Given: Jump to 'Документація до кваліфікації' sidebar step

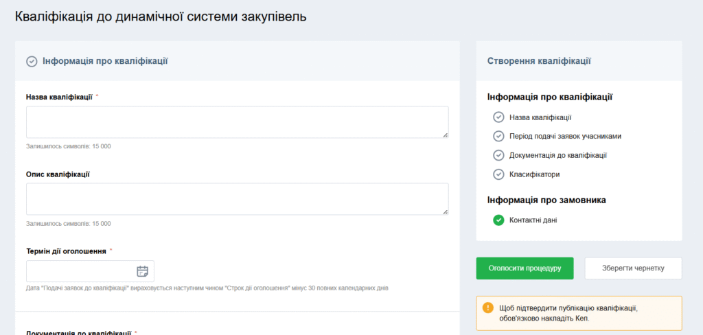Looking at the screenshot, I should [557, 155].
